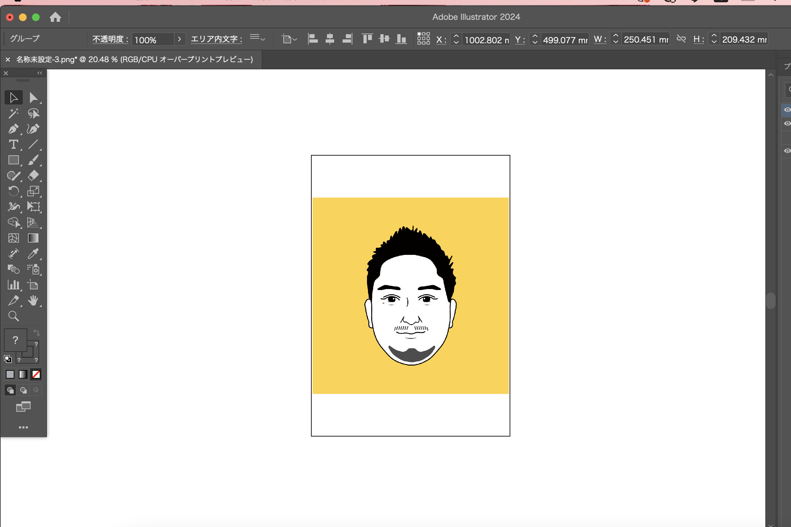Click inside the X position input field
Image resolution: width=791 pixels, height=527 pixels.
coord(487,39)
